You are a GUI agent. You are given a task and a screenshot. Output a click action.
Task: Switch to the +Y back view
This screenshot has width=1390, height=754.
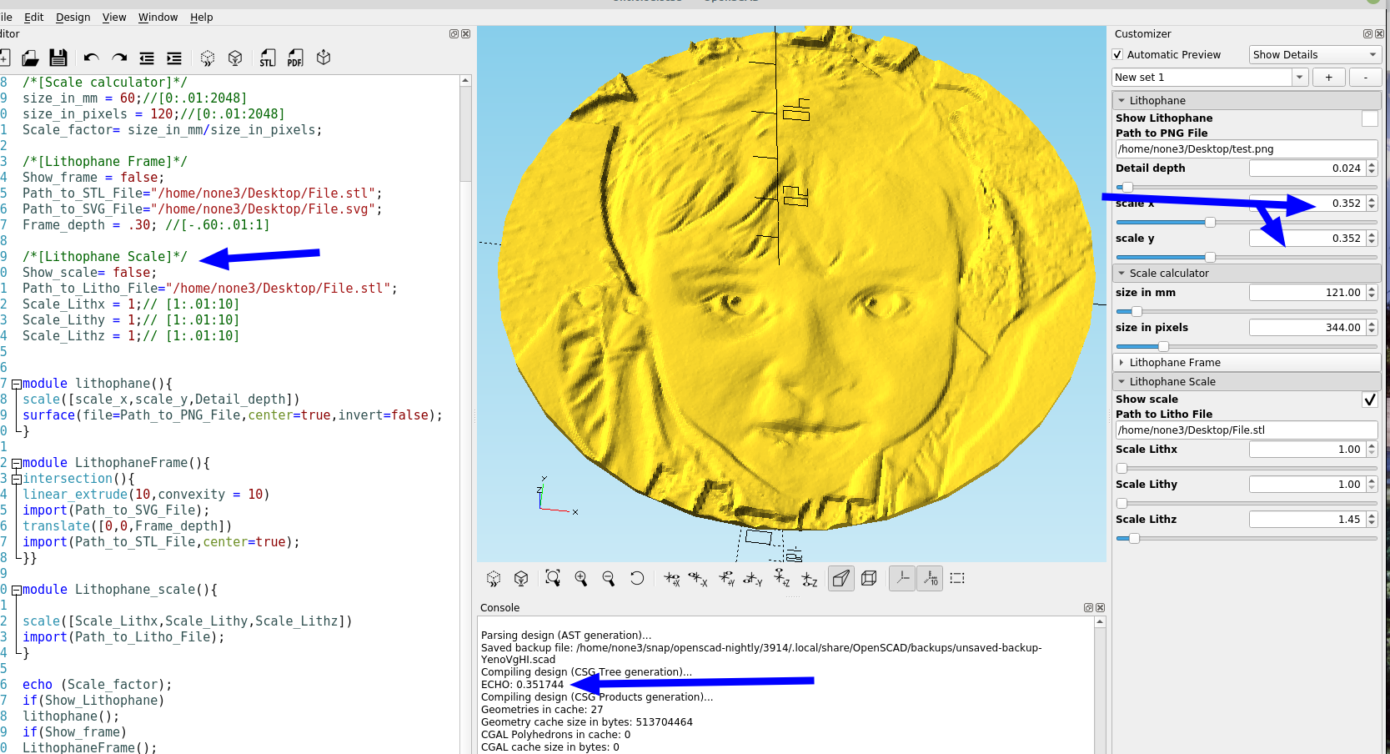click(727, 578)
